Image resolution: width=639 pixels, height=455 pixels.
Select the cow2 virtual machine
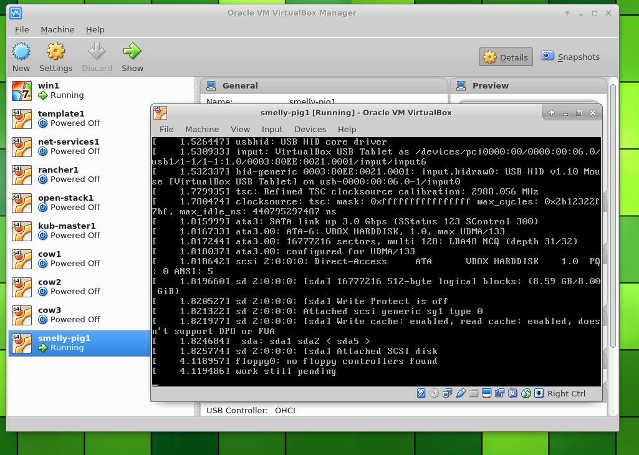80,287
